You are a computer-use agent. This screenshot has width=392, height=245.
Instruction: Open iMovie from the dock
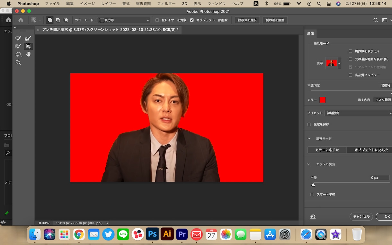pyautogui.click(x=335, y=234)
